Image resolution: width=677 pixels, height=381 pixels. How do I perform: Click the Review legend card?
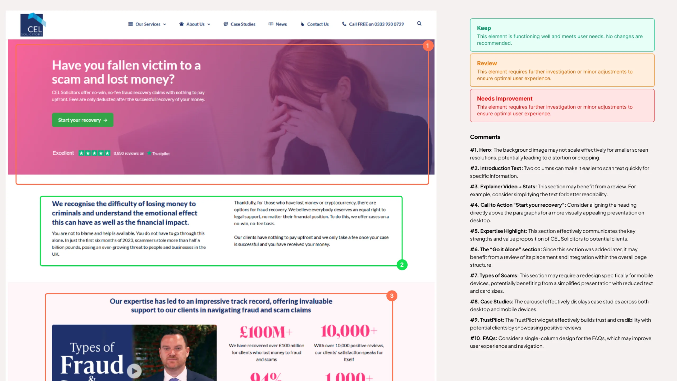(562, 70)
